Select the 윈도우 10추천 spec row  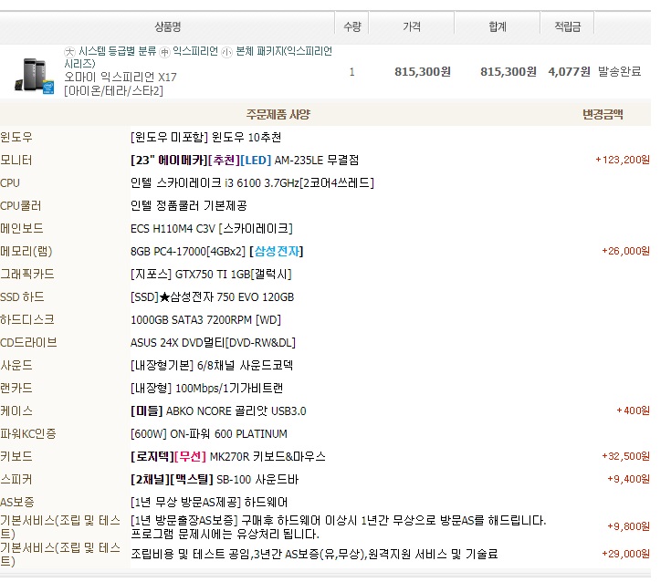[x=205, y=137]
